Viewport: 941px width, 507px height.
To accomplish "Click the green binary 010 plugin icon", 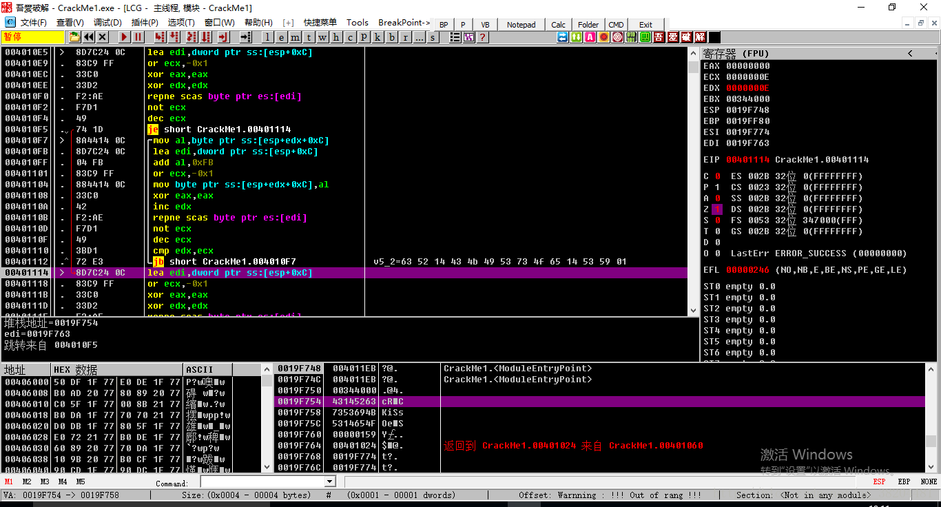I will click(630, 37).
